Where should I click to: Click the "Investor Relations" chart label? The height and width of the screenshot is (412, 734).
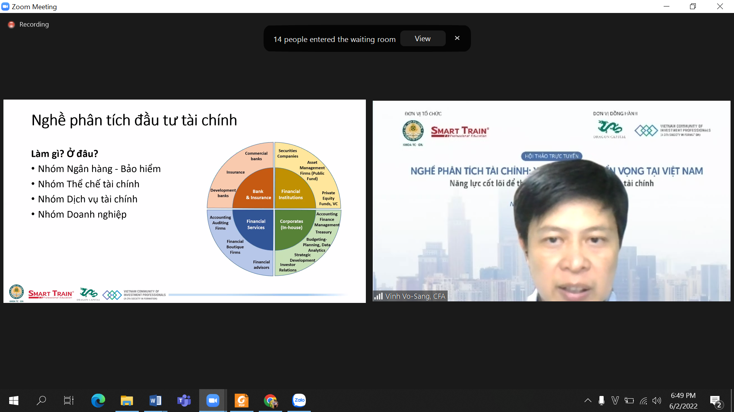coord(288,267)
